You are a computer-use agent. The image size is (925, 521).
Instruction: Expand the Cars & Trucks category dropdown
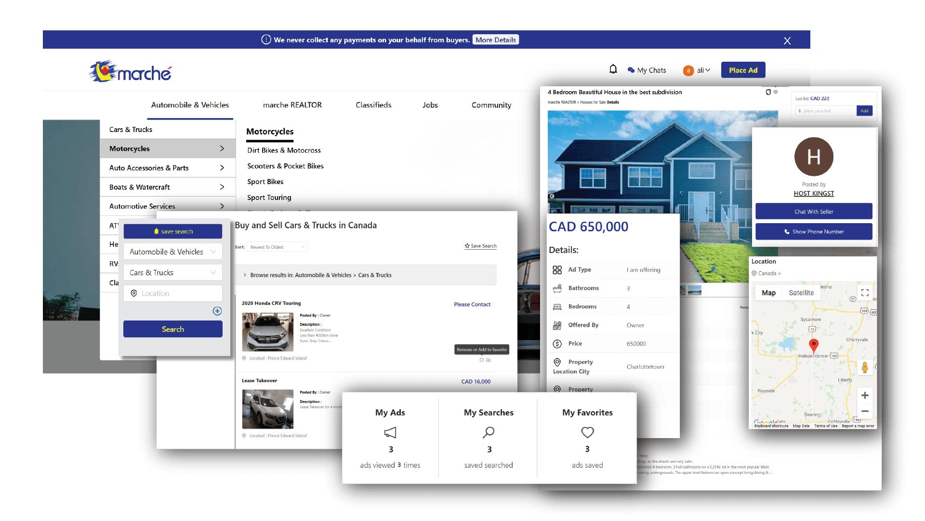(172, 272)
